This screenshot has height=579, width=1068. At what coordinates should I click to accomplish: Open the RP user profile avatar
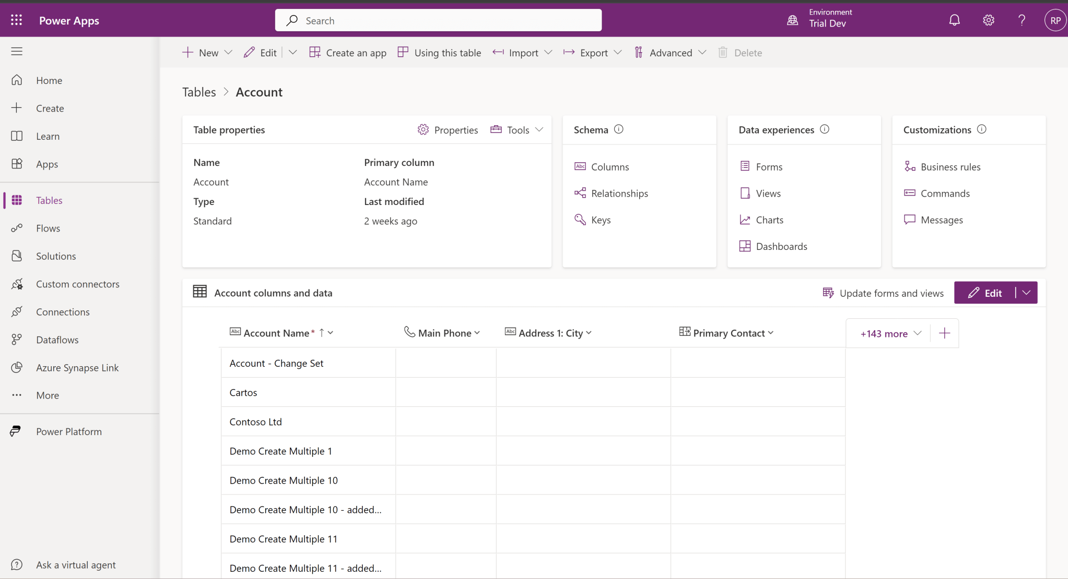[x=1055, y=20]
